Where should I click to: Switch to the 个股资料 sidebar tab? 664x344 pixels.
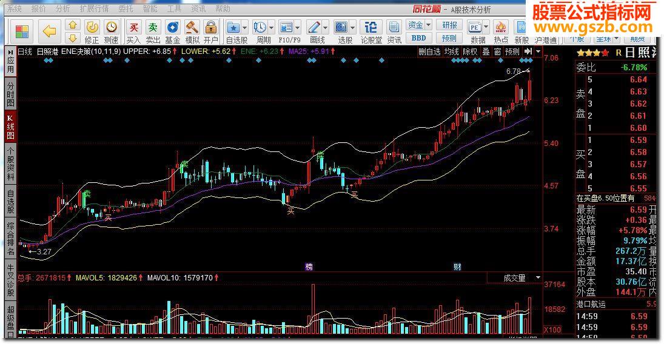pos(10,164)
